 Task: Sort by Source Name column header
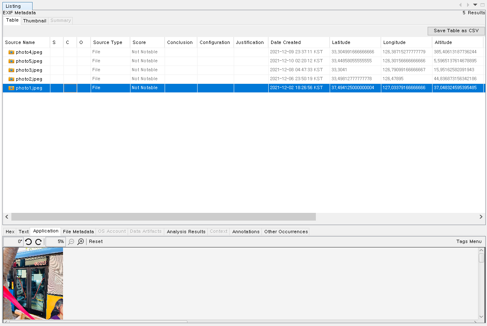point(26,43)
